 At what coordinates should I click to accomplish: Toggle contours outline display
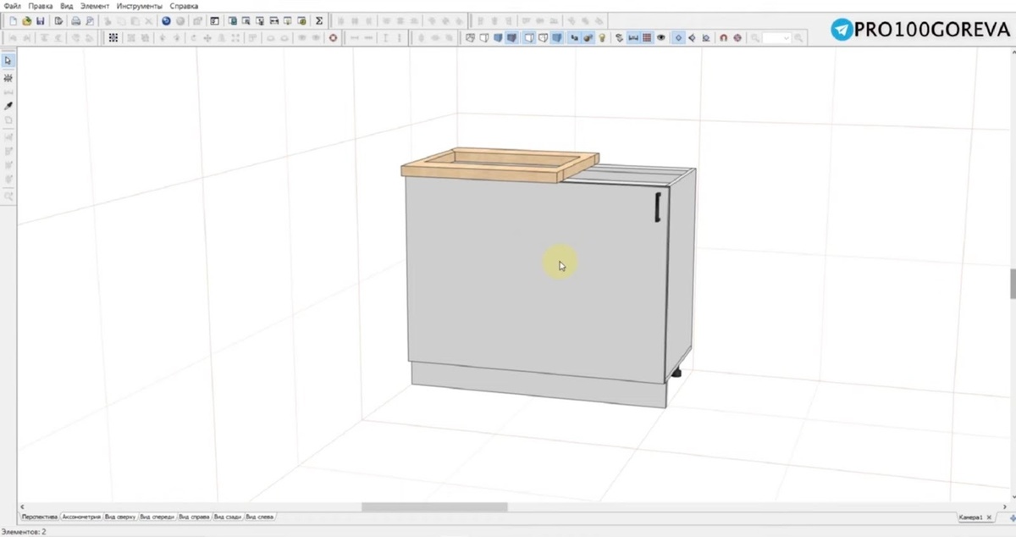click(x=528, y=38)
